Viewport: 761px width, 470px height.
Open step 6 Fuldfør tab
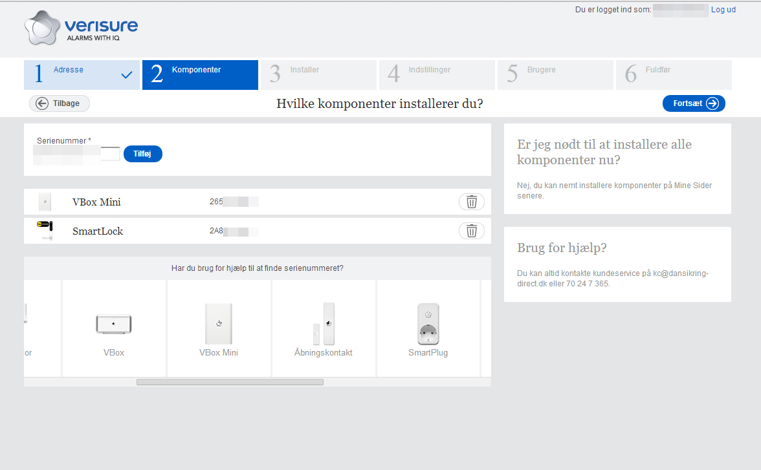coord(674,75)
